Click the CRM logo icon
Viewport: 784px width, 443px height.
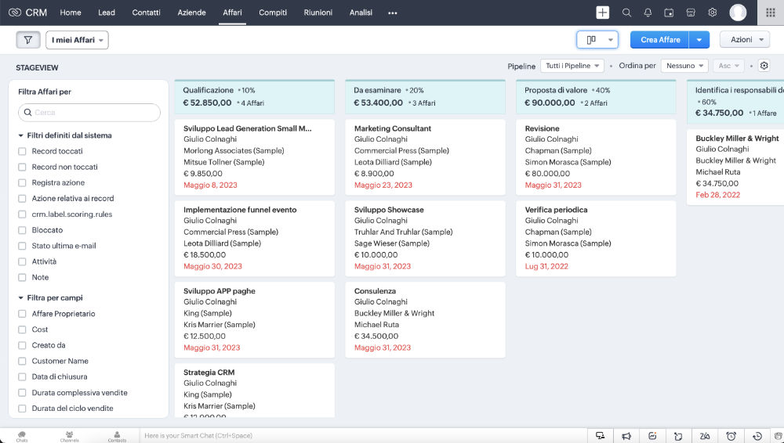[14, 13]
